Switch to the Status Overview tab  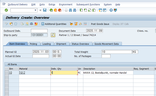pyautogui.click(x=80, y=44)
